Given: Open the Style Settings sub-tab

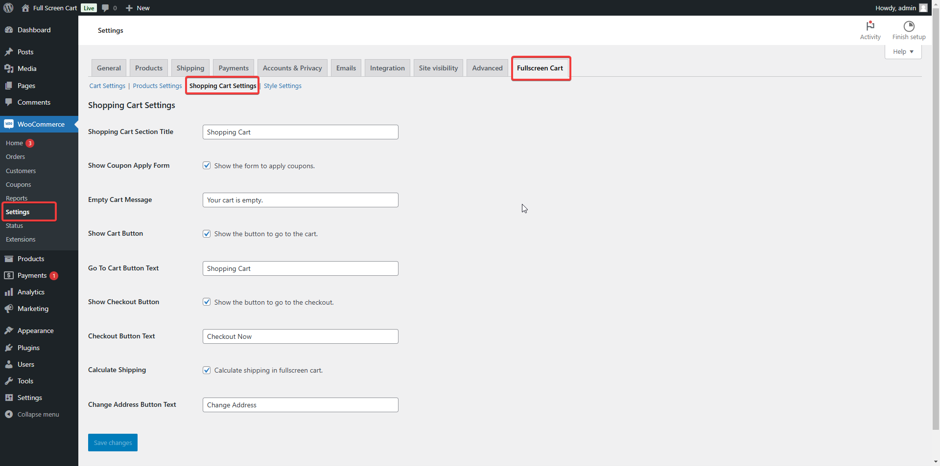Looking at the screenshot, I should tap(282, 86).
